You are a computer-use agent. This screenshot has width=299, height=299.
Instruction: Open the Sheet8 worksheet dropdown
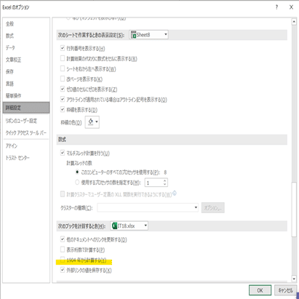coord(149,35)
